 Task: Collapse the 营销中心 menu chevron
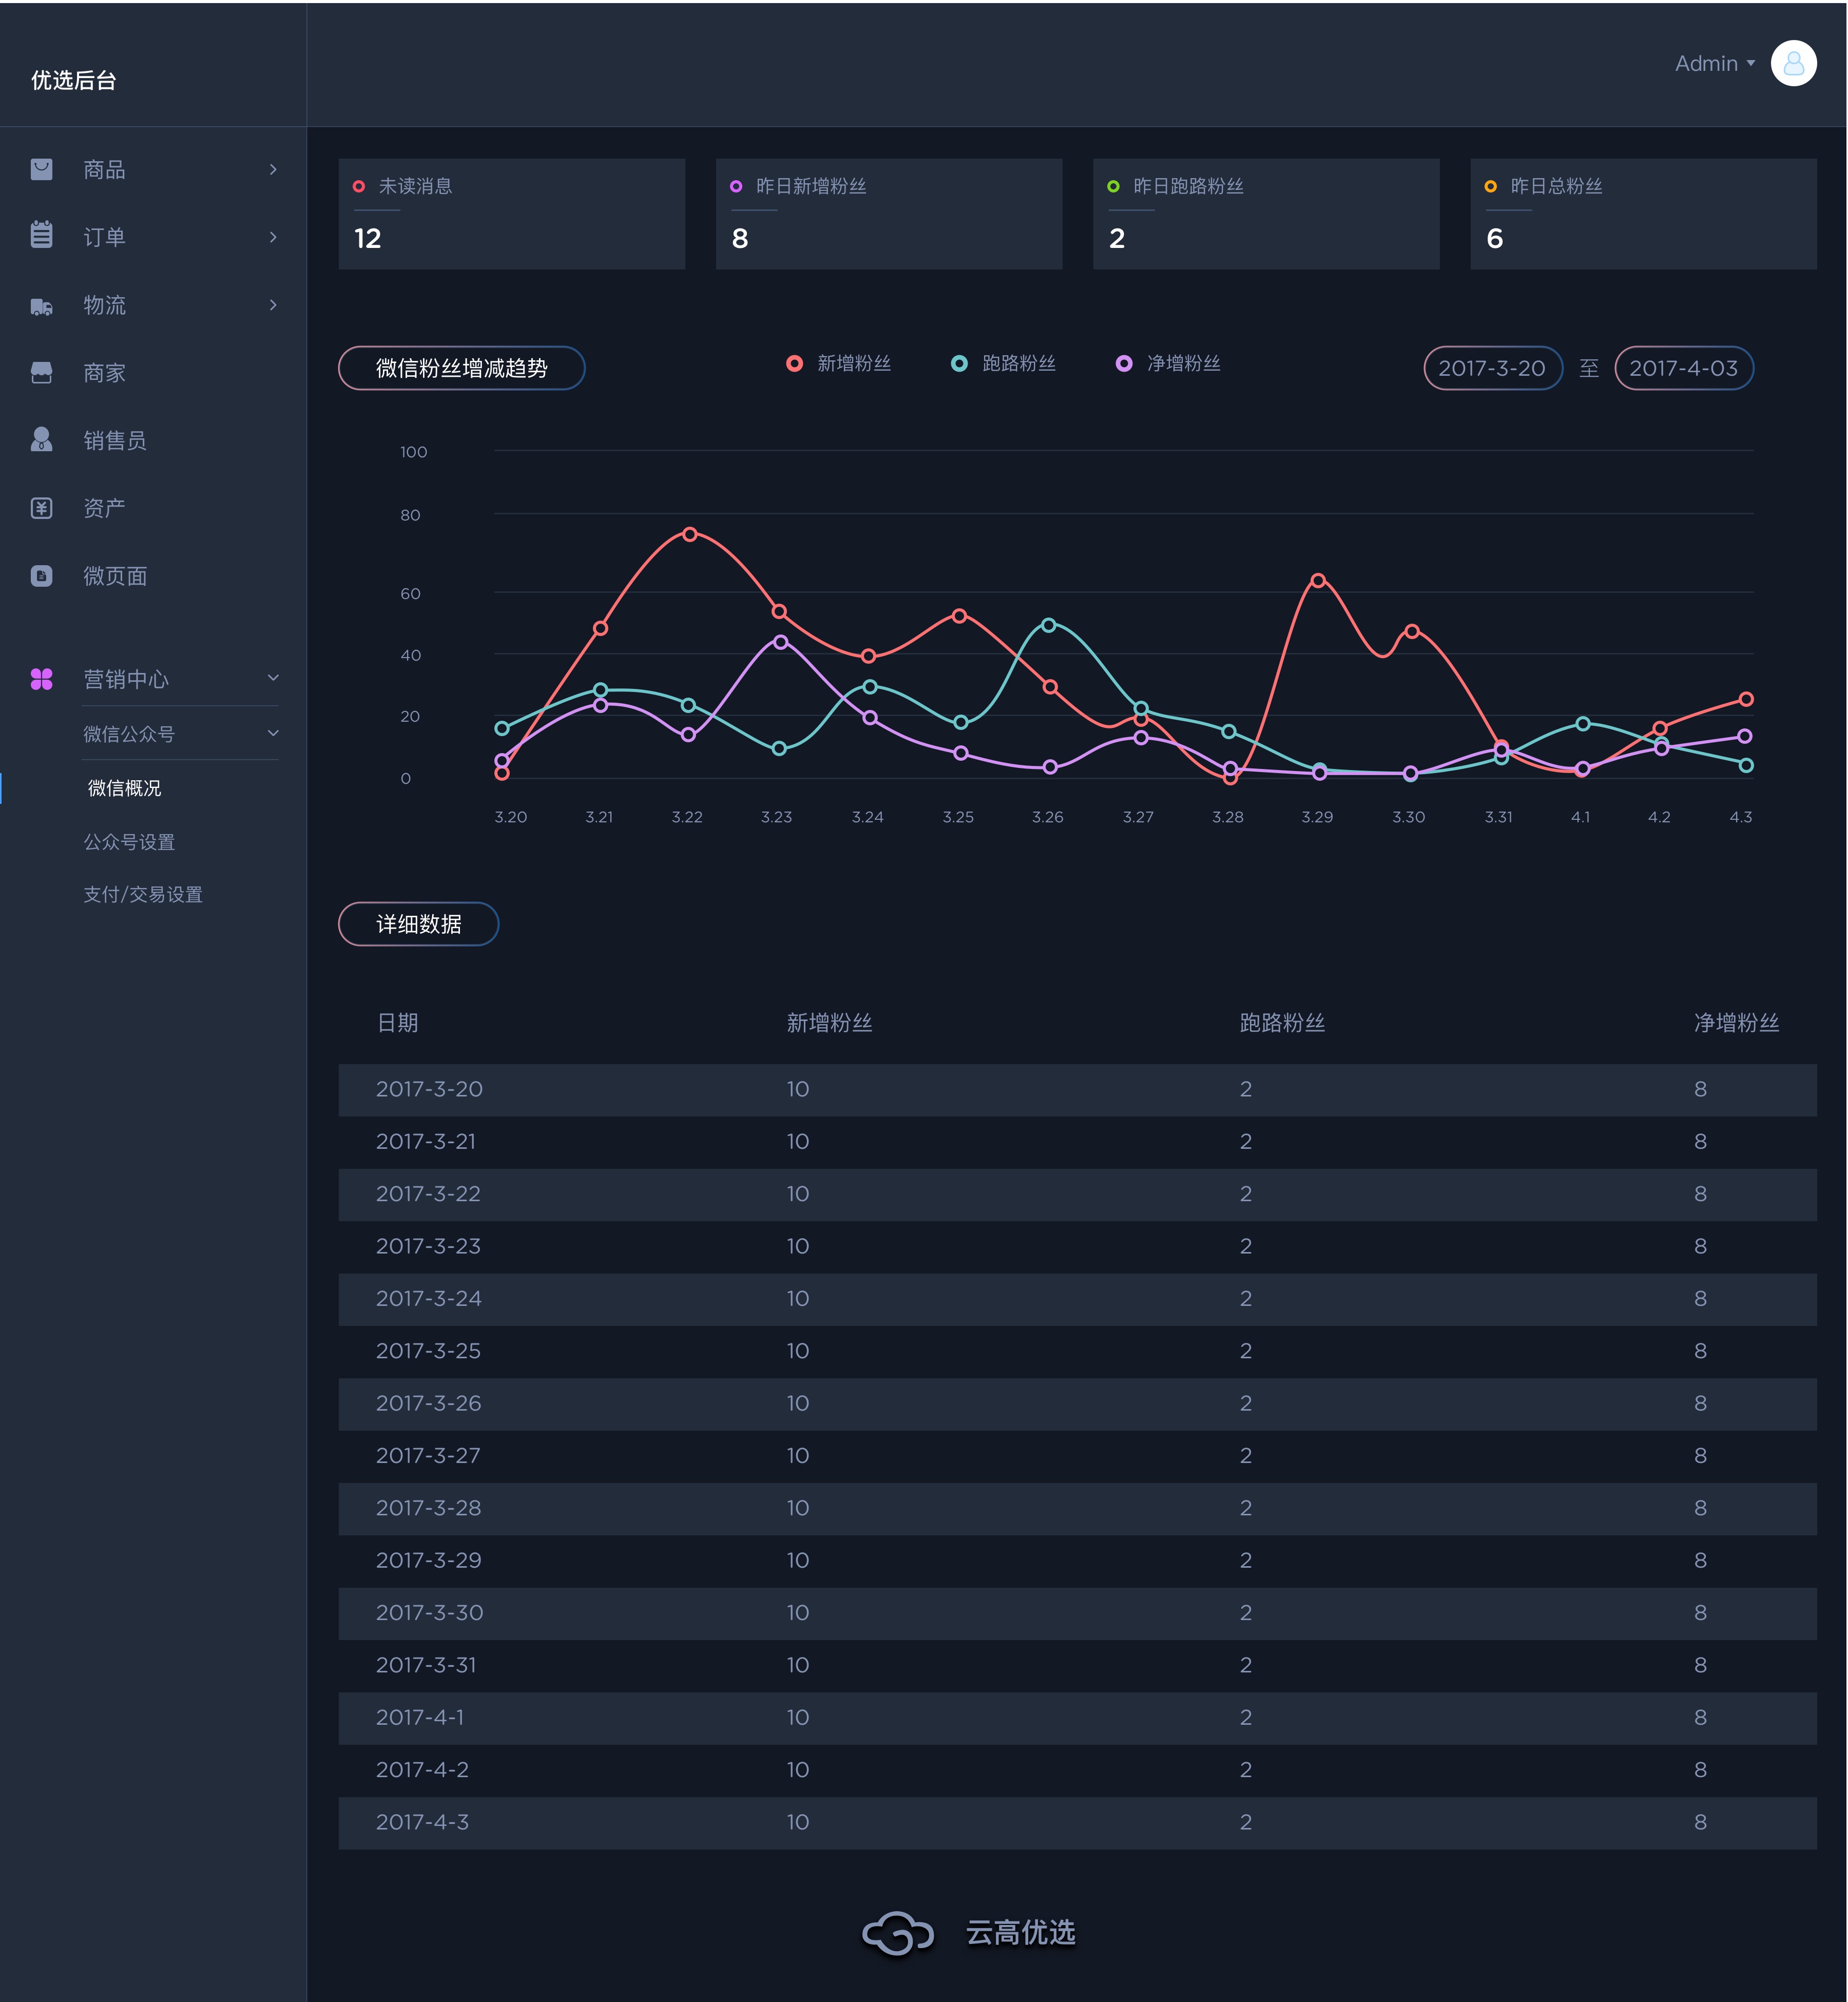tap(273, 677)
